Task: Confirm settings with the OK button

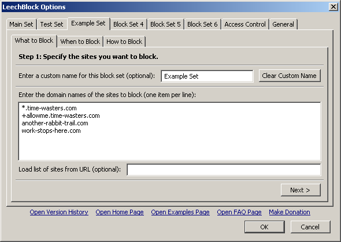Action: pos(265,227)
